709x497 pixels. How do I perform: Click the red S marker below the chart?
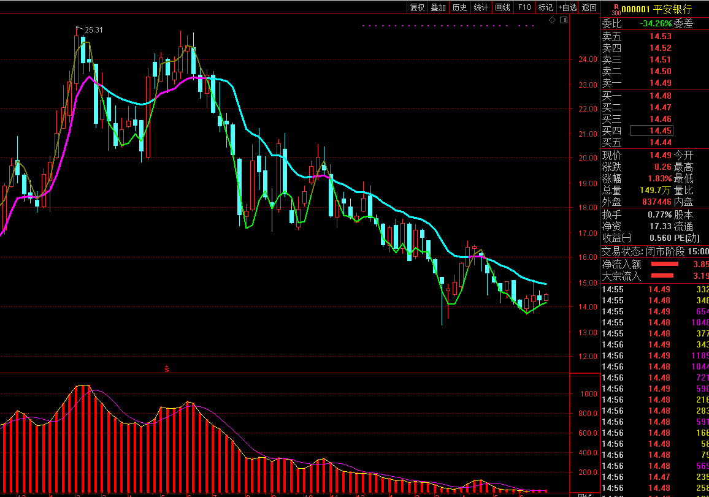[x=166, y=369]
